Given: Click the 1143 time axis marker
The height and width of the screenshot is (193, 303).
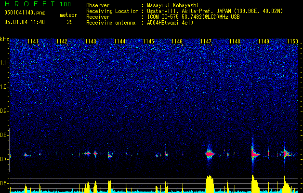Looking at the screenshot, I should [x=91, y=41].
